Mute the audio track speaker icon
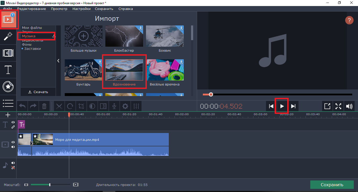Viewport: 358px width, 192px height. click(13, 163)
